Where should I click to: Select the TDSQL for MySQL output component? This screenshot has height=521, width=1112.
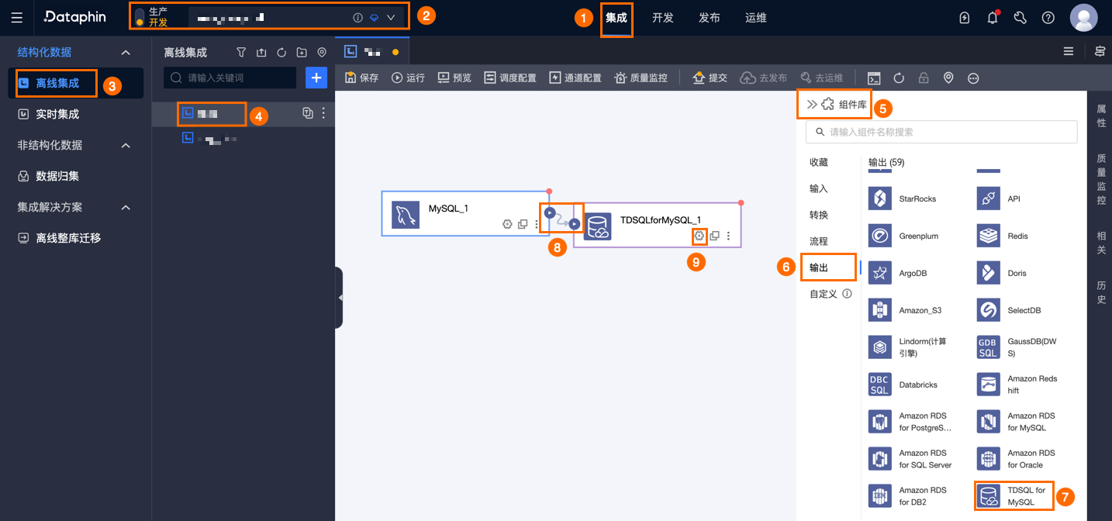click(x=1013, y=496)
